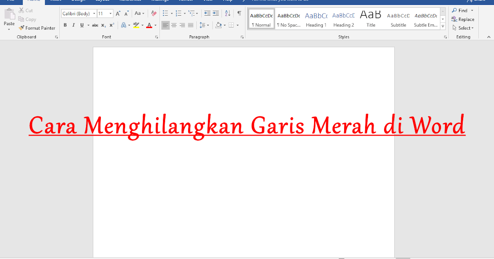Increase paragraph indent
The width and height of the screenshot is (494, 259).
(x=215, y=14)
